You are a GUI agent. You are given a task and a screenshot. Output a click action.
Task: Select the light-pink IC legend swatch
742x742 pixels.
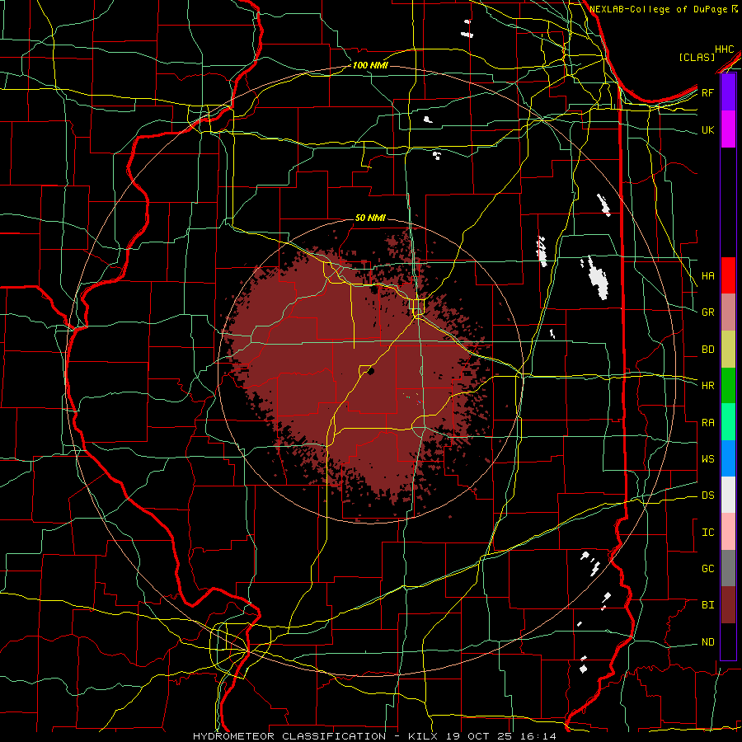[x=728, y=532]
